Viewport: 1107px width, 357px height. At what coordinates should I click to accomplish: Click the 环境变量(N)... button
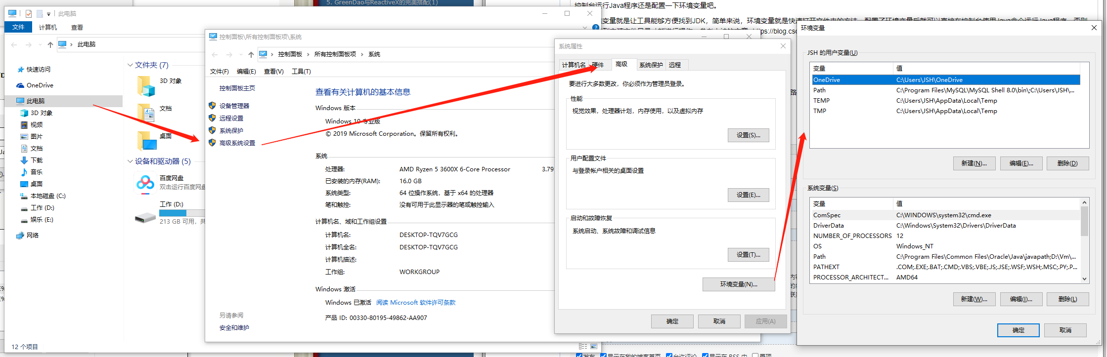pyautogui.click(x=739, y=284)
